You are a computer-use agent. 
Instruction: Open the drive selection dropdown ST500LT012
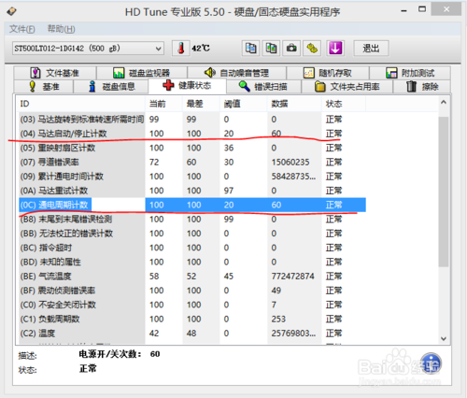point(88,49)
